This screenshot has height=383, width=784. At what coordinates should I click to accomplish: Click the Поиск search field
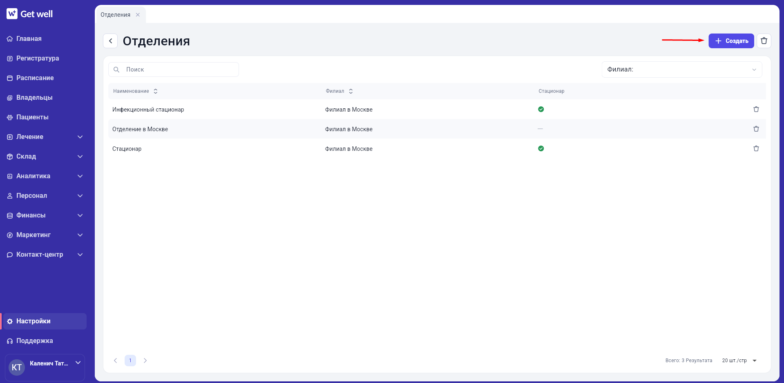point(174,69)
